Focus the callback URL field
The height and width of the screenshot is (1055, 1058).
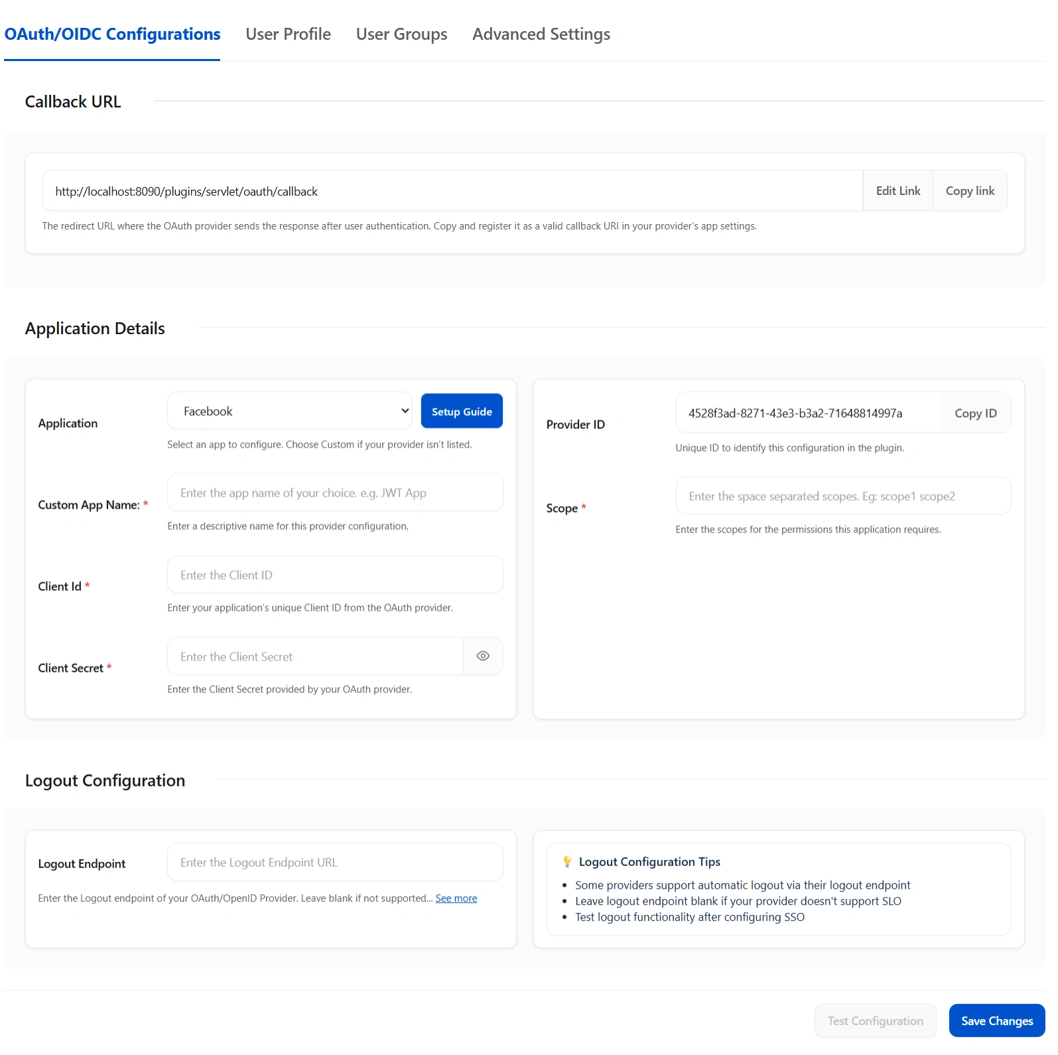[x=452, y=191]
